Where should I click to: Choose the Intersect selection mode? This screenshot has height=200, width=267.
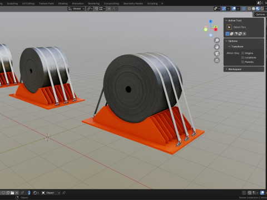pos(245,34)
